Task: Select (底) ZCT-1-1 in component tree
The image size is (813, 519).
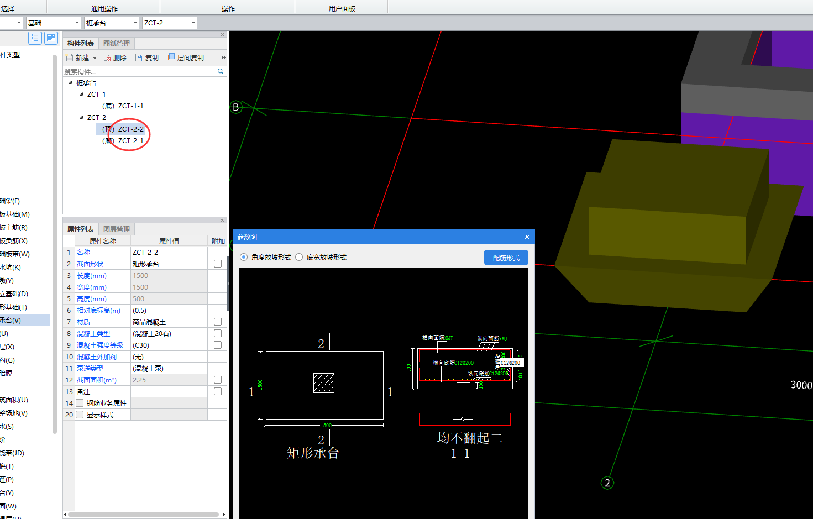Action: point(123,106)
